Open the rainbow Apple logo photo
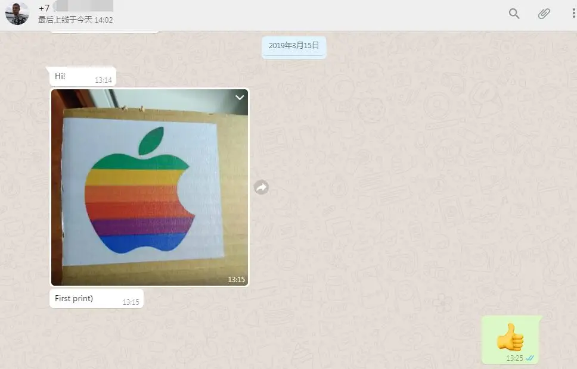577x369 pixels. pos(150,187)
